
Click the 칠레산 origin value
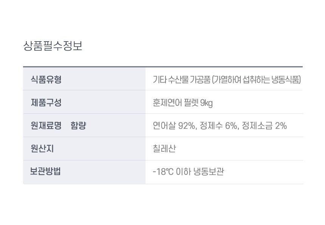point(164,149)
